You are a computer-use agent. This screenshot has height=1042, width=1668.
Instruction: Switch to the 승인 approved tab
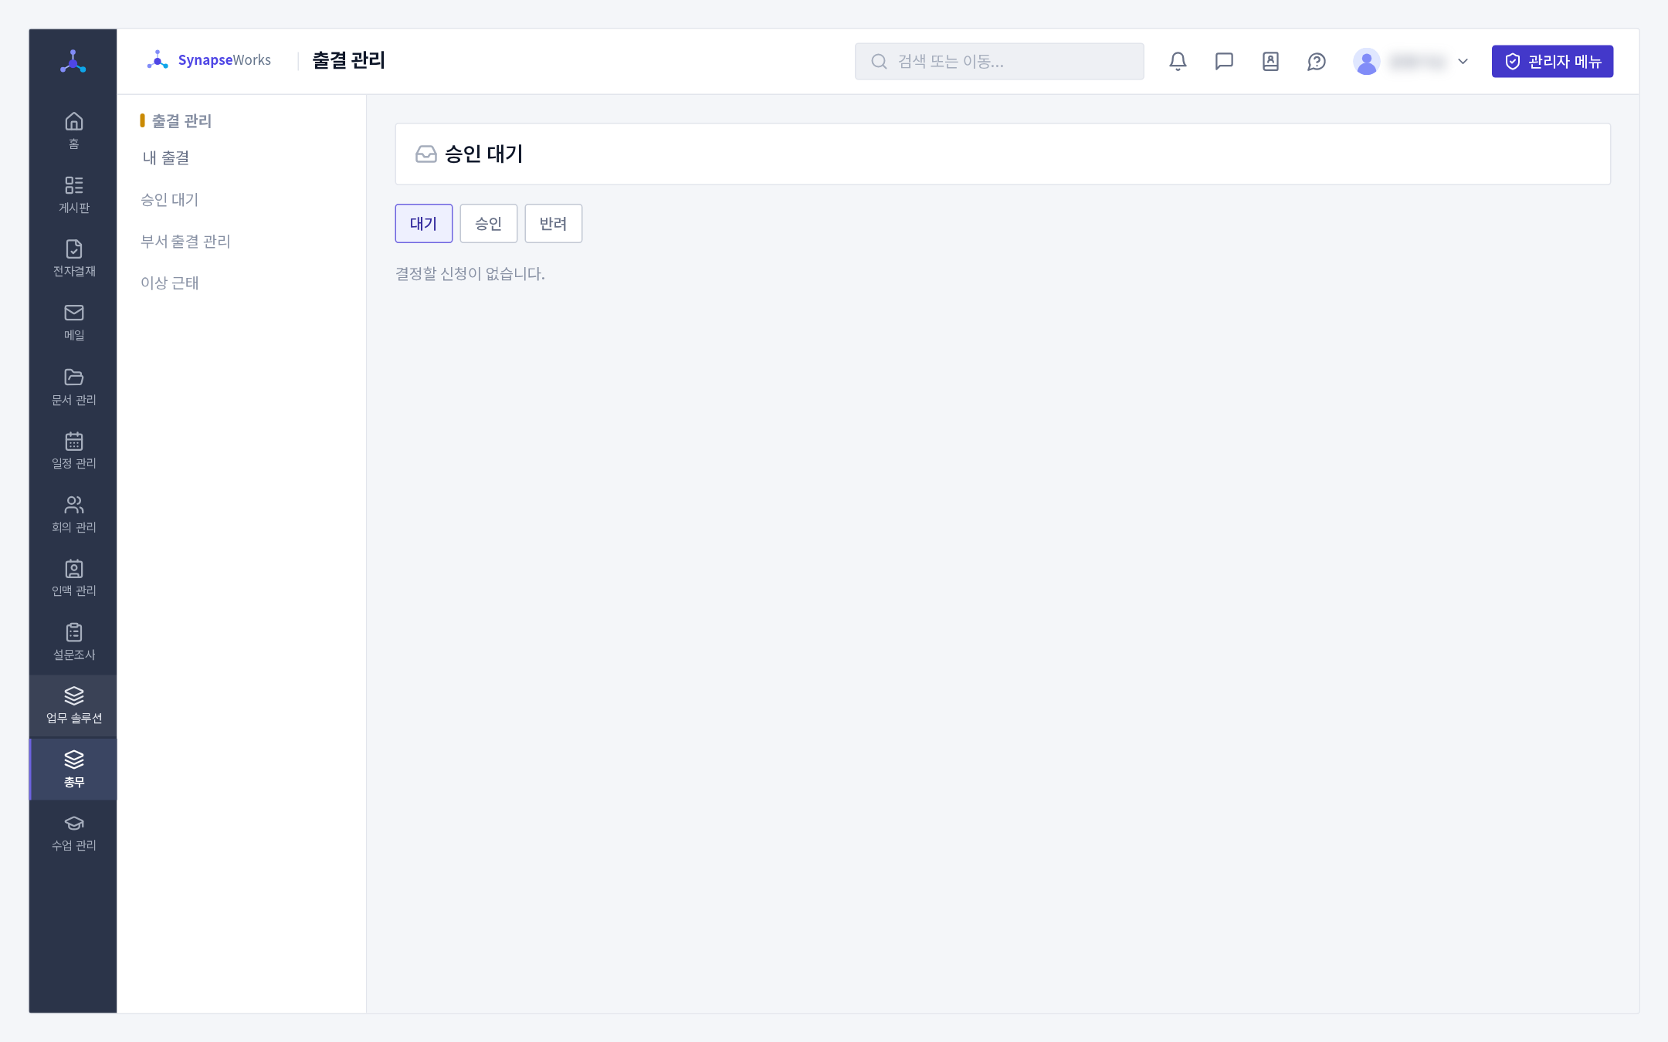click(488, 223)
